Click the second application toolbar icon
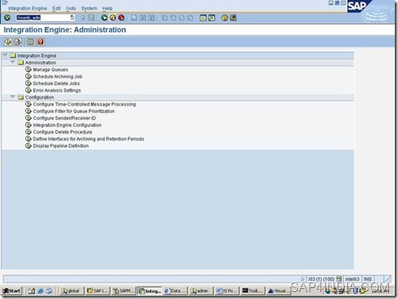The width and height of the screenshot is (398, 299). pyautogui.click(x=17, y=42)
